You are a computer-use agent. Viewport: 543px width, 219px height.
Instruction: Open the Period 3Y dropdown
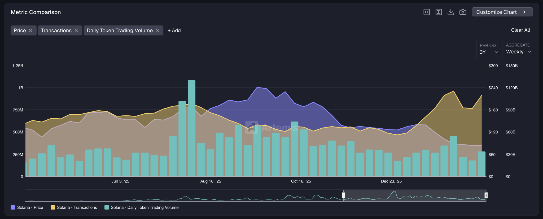[489, 52]
